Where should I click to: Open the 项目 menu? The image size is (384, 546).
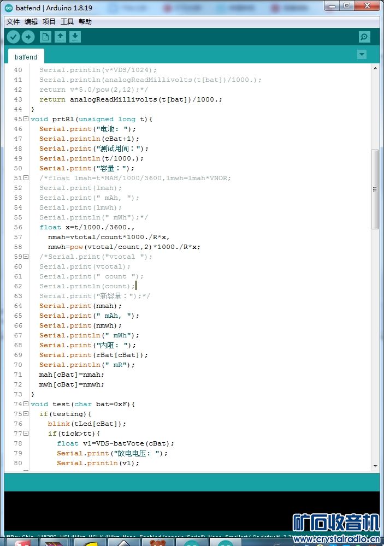(x=49, y=22)
